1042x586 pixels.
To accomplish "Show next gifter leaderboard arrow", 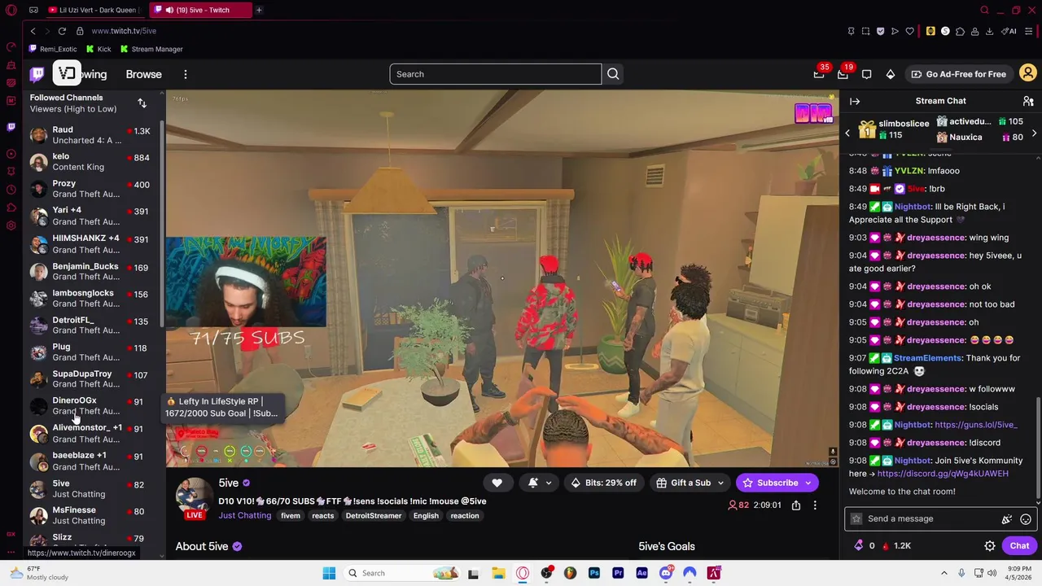I will point(1034,133).
